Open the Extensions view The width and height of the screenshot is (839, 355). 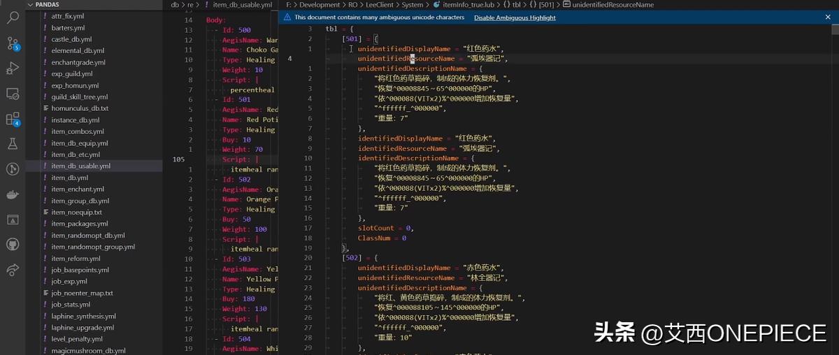[x=13, y=119]
